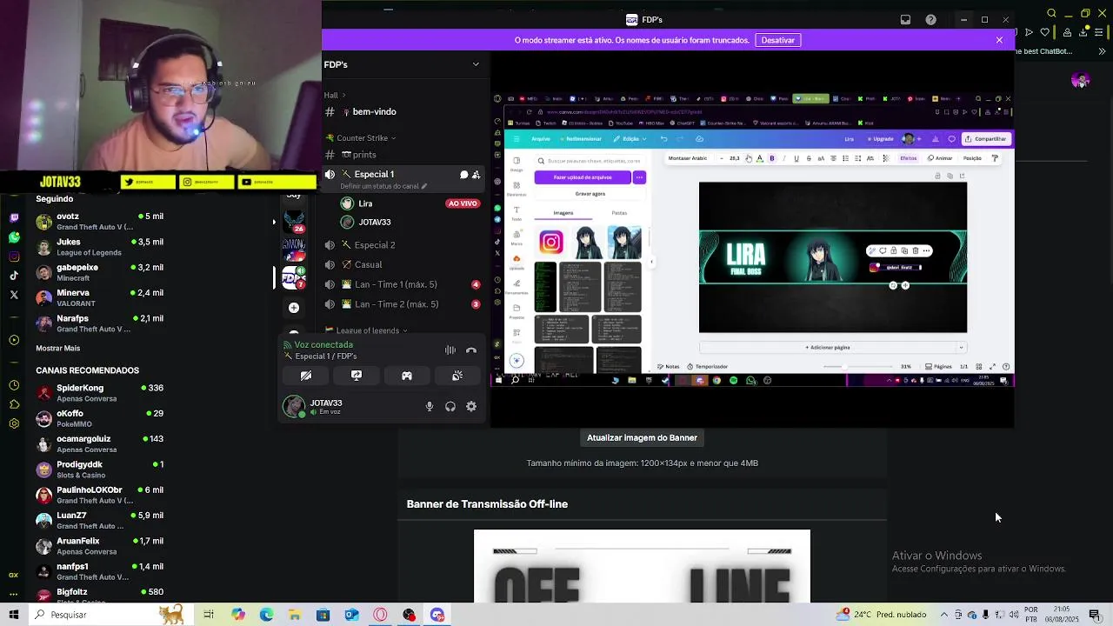Open the Jukes followed channel
This screenshot has height=626, width=1113.
click(99, 247)
